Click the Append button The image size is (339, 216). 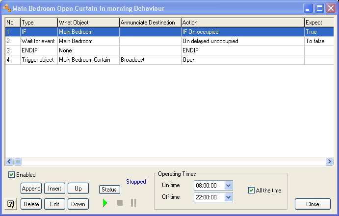coord(31,188)
